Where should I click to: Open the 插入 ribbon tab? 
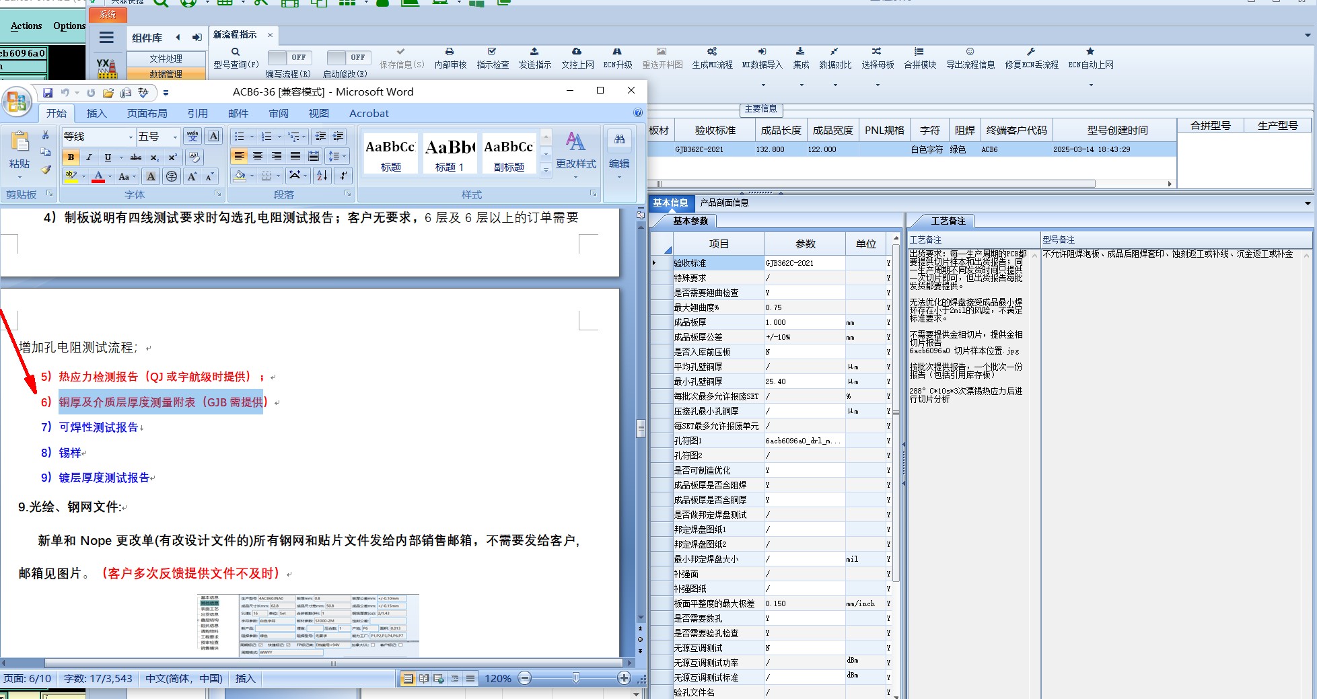[96, 113]
